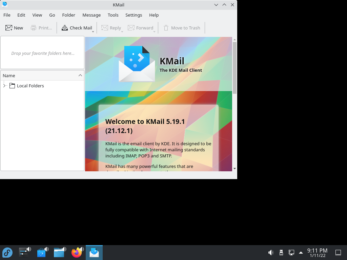Image resolution: width=347 pixels, height=260 pixels.
Task: Minimize the KMail window
Action: 216,5
